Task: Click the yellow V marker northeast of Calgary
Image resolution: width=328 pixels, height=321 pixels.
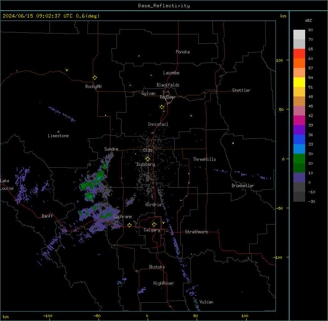Action: pyautogui.click(x=163, y=223)
